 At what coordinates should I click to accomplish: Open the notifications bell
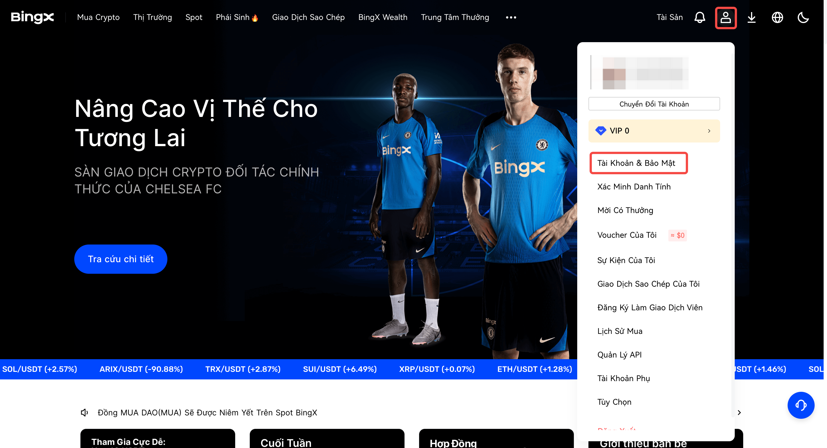point(700,17)
